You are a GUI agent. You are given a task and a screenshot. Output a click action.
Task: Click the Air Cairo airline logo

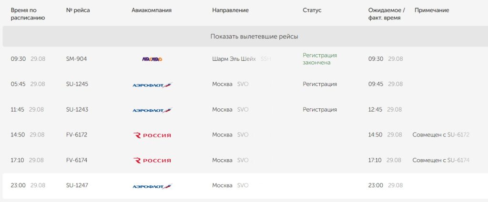point(152,59)
